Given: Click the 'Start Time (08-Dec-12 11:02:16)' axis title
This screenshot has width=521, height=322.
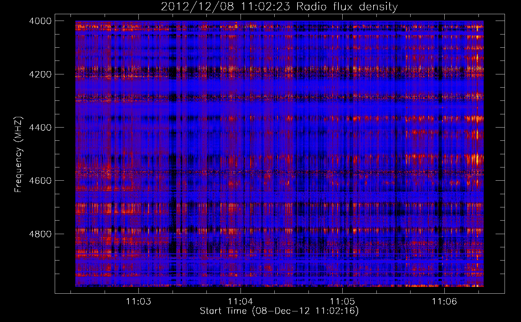Looking at the screenshot, I should coord(279,311).
